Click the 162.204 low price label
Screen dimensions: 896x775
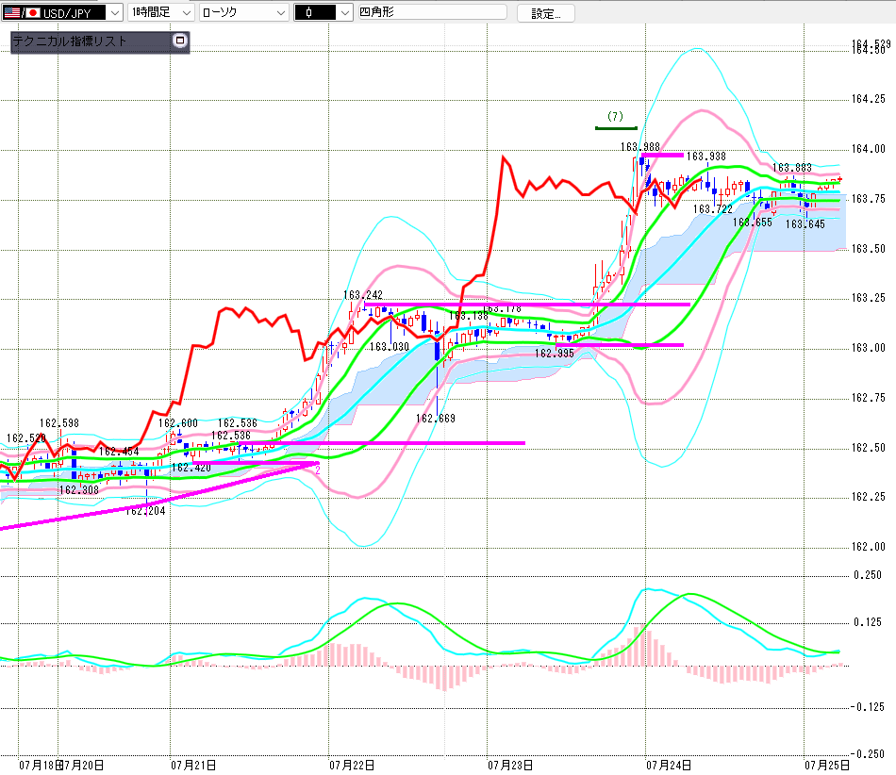(145, 511)
